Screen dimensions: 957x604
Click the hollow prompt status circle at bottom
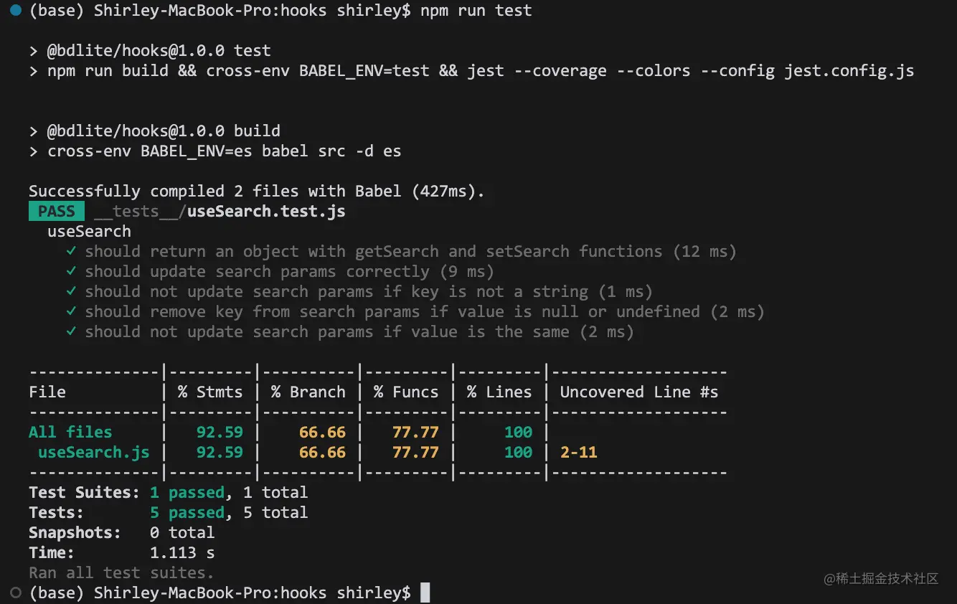tap(15, 593)
